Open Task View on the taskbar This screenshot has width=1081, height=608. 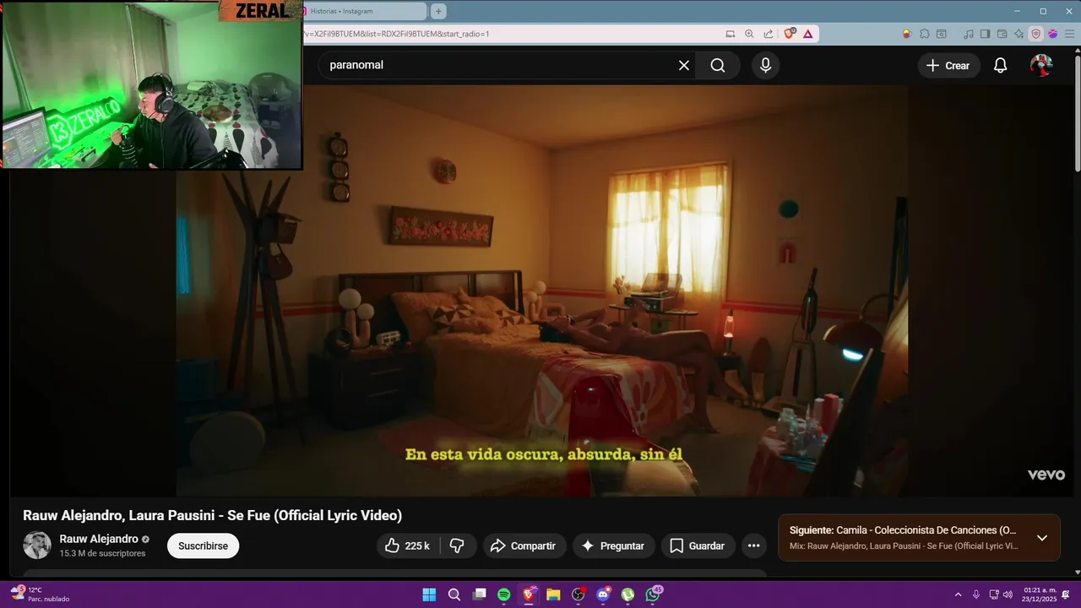(x=479, y=594)
